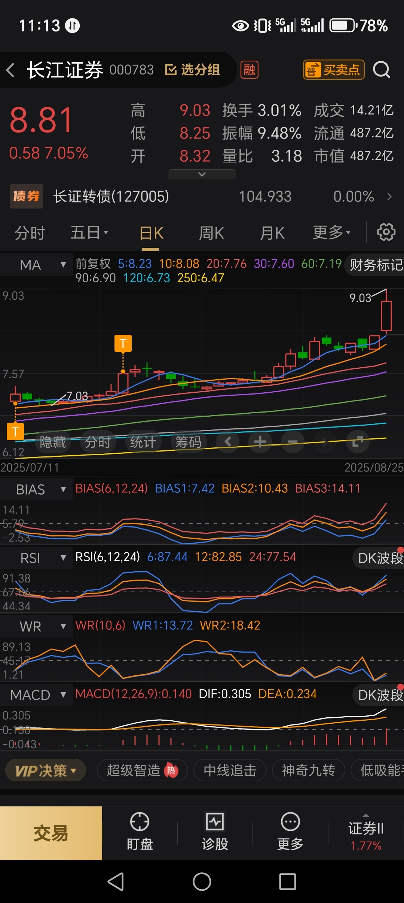Tap the Android back navigation button

click(x=116, y=882)
